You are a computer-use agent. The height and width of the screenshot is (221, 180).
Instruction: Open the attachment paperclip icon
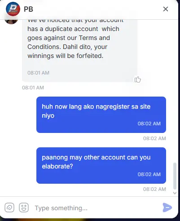(x=9, y=208)
